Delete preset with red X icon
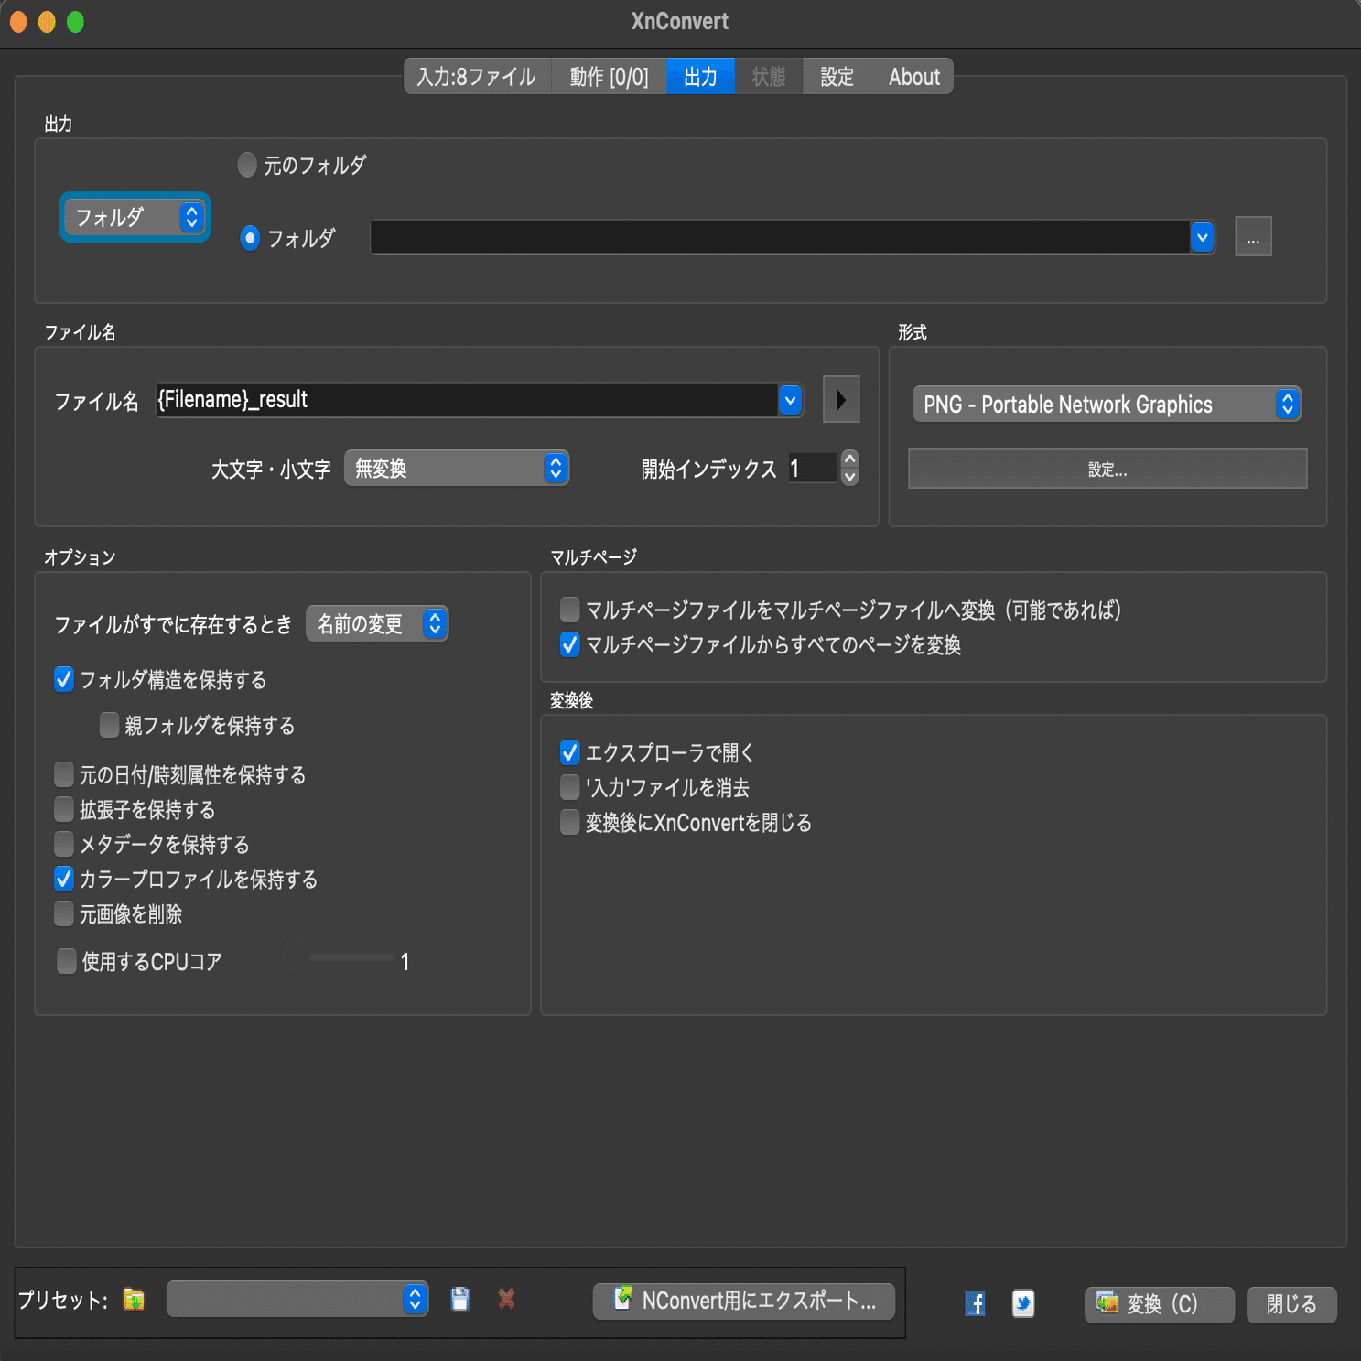 pyautogui.click(x=506, y=1299)
